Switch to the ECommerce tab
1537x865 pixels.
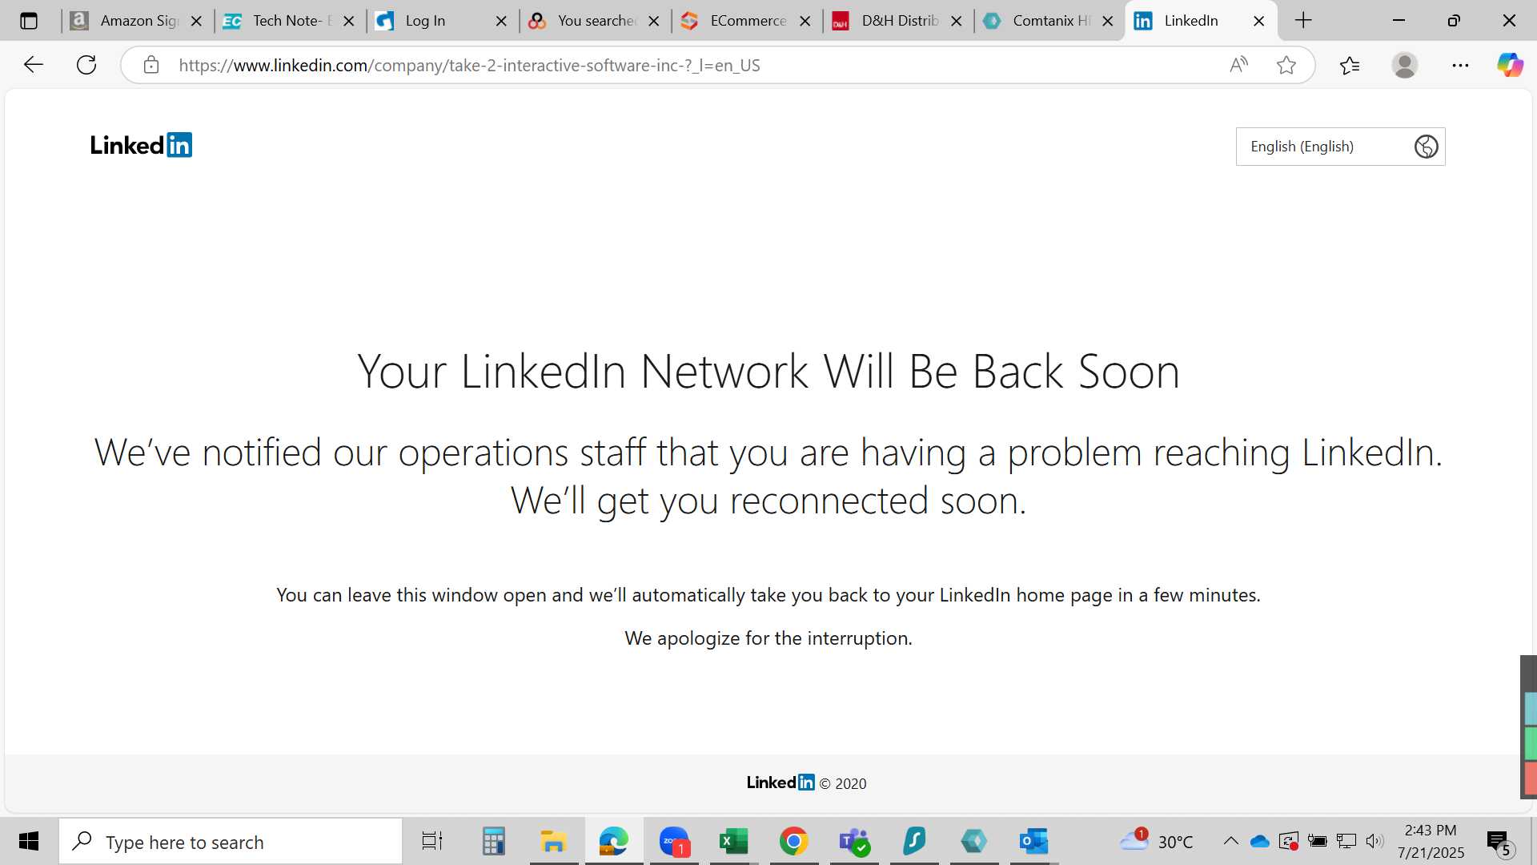[745, 21]
